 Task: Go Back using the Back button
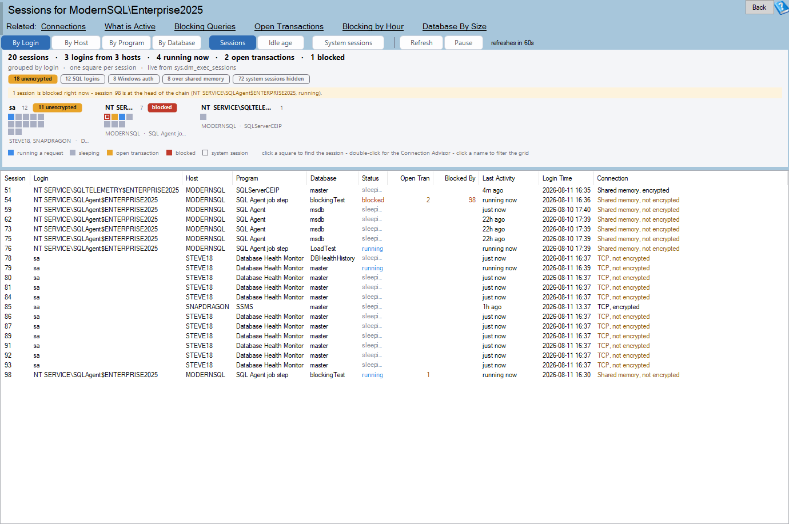tap(759, 7)
